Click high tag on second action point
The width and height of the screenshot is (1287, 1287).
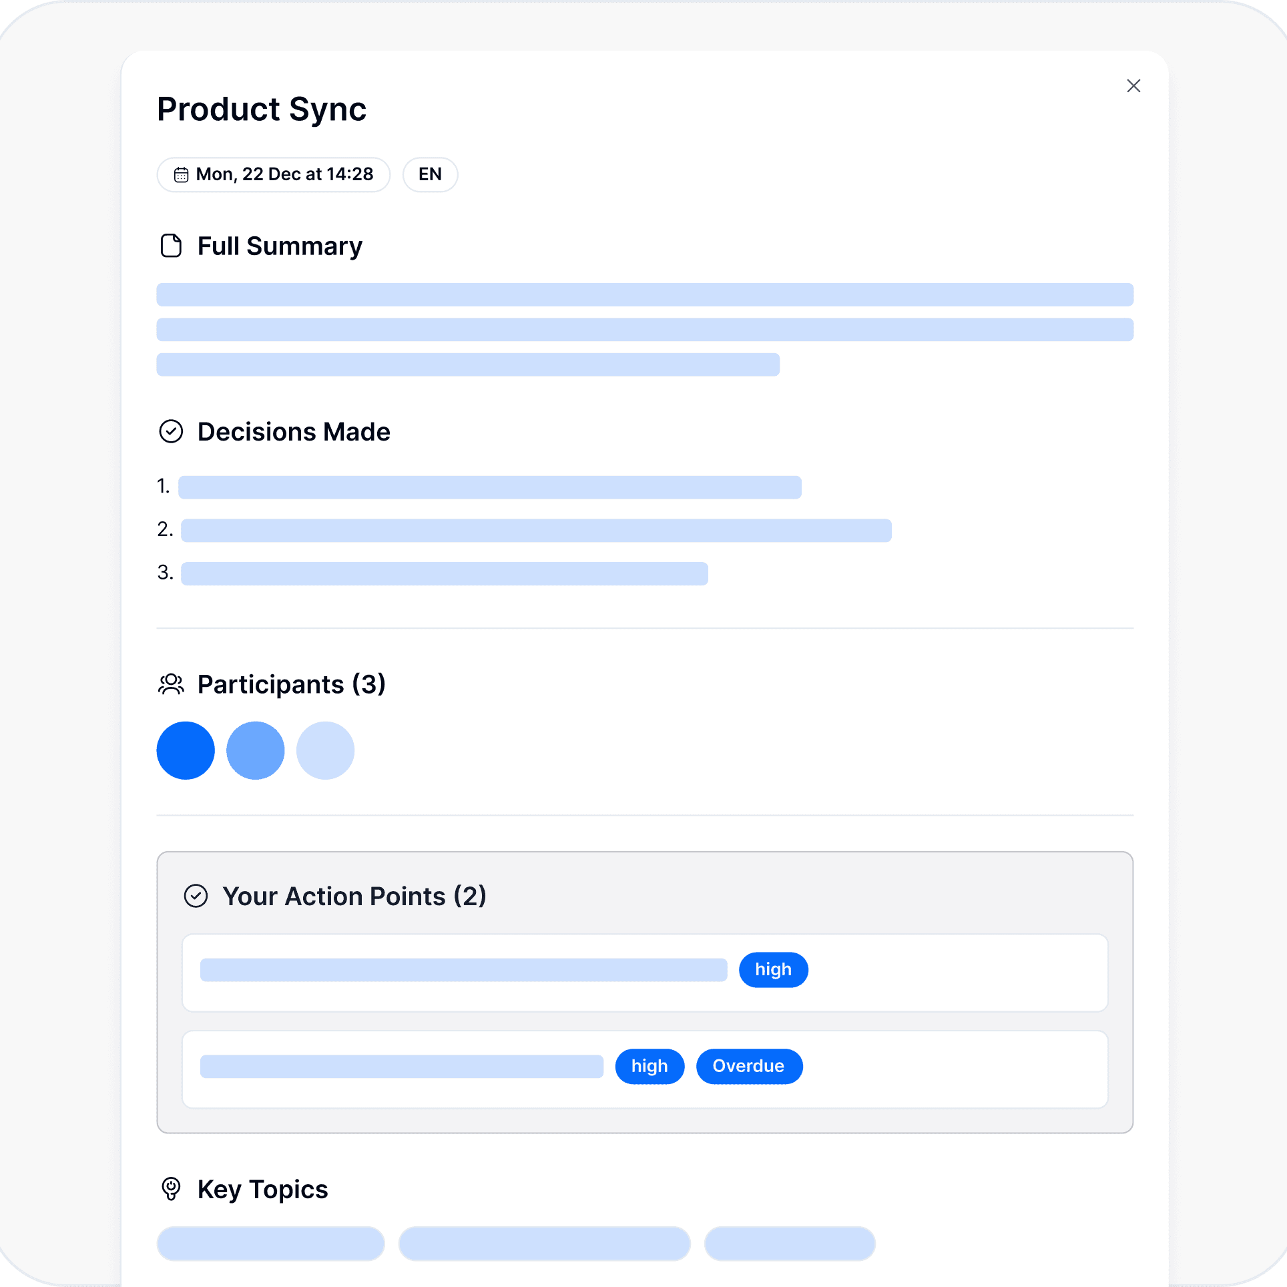coord(649,1066)
